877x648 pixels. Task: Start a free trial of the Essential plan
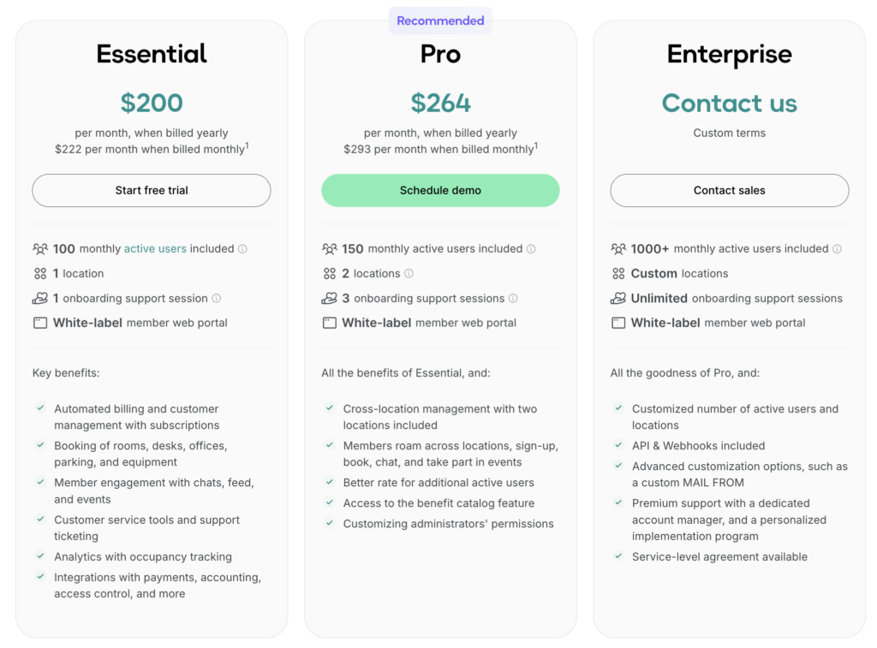click(x=151, y=190)
